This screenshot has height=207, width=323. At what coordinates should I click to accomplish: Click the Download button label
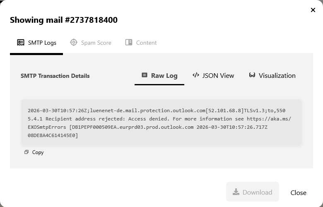[x=257, y=192]
